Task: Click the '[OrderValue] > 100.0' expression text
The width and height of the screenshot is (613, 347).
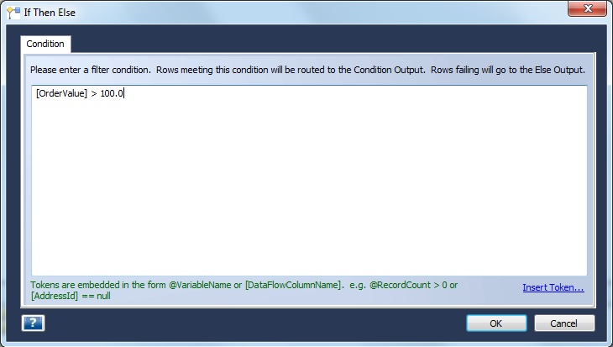Action: coord(80,93)
